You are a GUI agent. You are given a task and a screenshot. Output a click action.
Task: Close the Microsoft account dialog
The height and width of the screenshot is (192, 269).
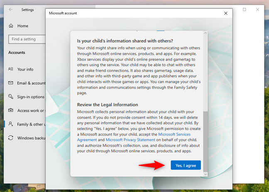click(x=225, y=13)
